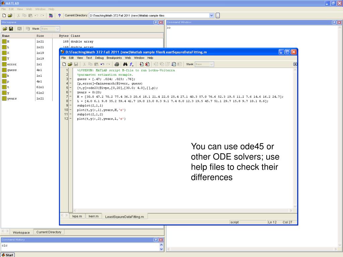
Task: Select LeastSqaureDataFitting.m editor tab
Action: 125,217
